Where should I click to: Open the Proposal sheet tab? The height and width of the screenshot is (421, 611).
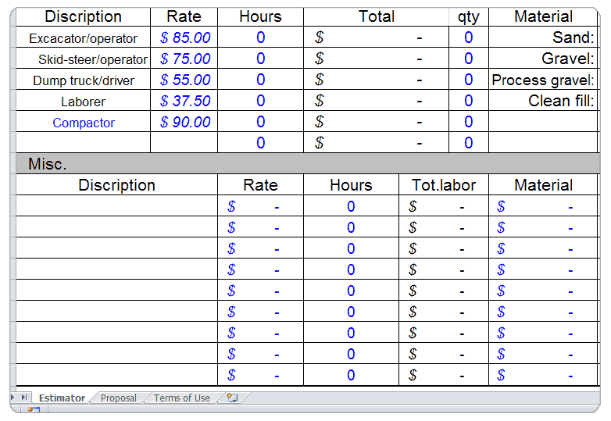coord(119,398)
